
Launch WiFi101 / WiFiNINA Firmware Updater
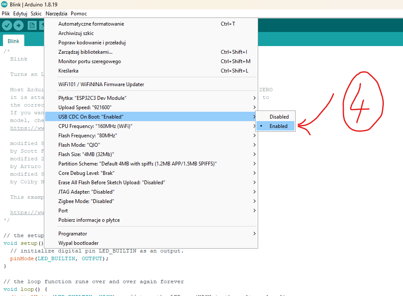(151, 84)
